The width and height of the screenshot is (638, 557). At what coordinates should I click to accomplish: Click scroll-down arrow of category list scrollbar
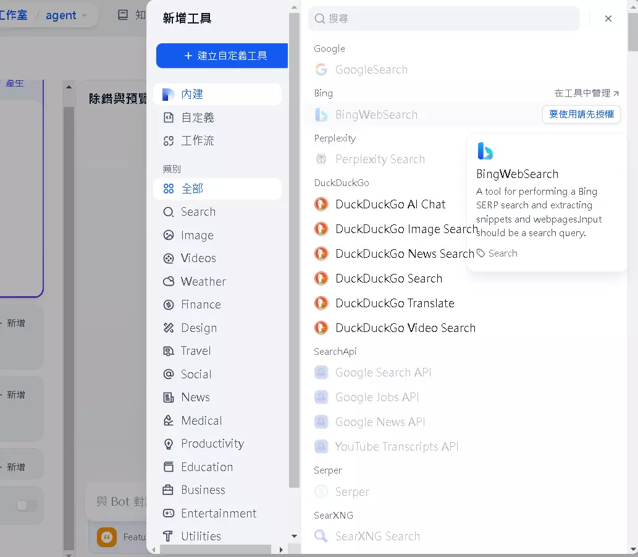pos(294,536)
